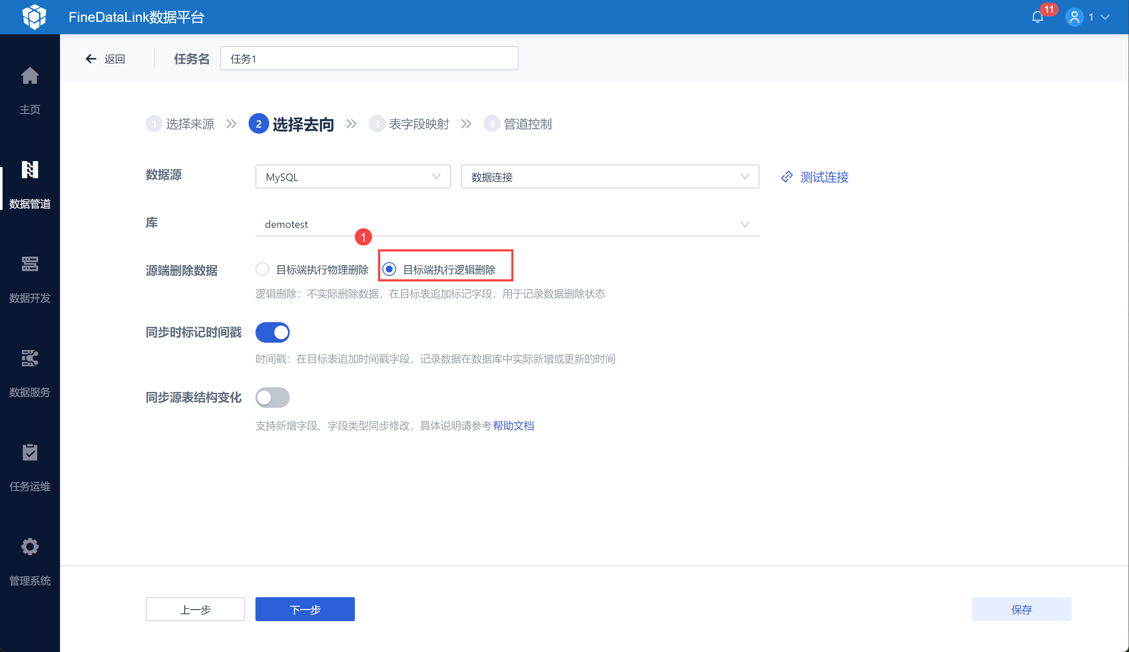Click the notification bell icon

1037,17
